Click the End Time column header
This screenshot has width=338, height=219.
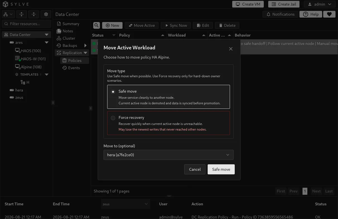[61, 204]
